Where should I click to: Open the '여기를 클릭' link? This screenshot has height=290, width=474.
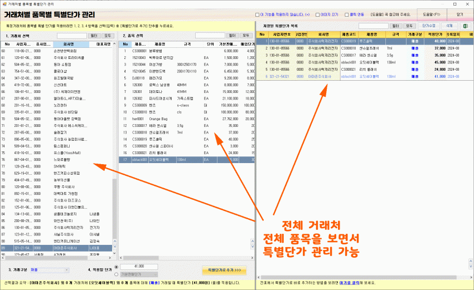coord(350,283)
